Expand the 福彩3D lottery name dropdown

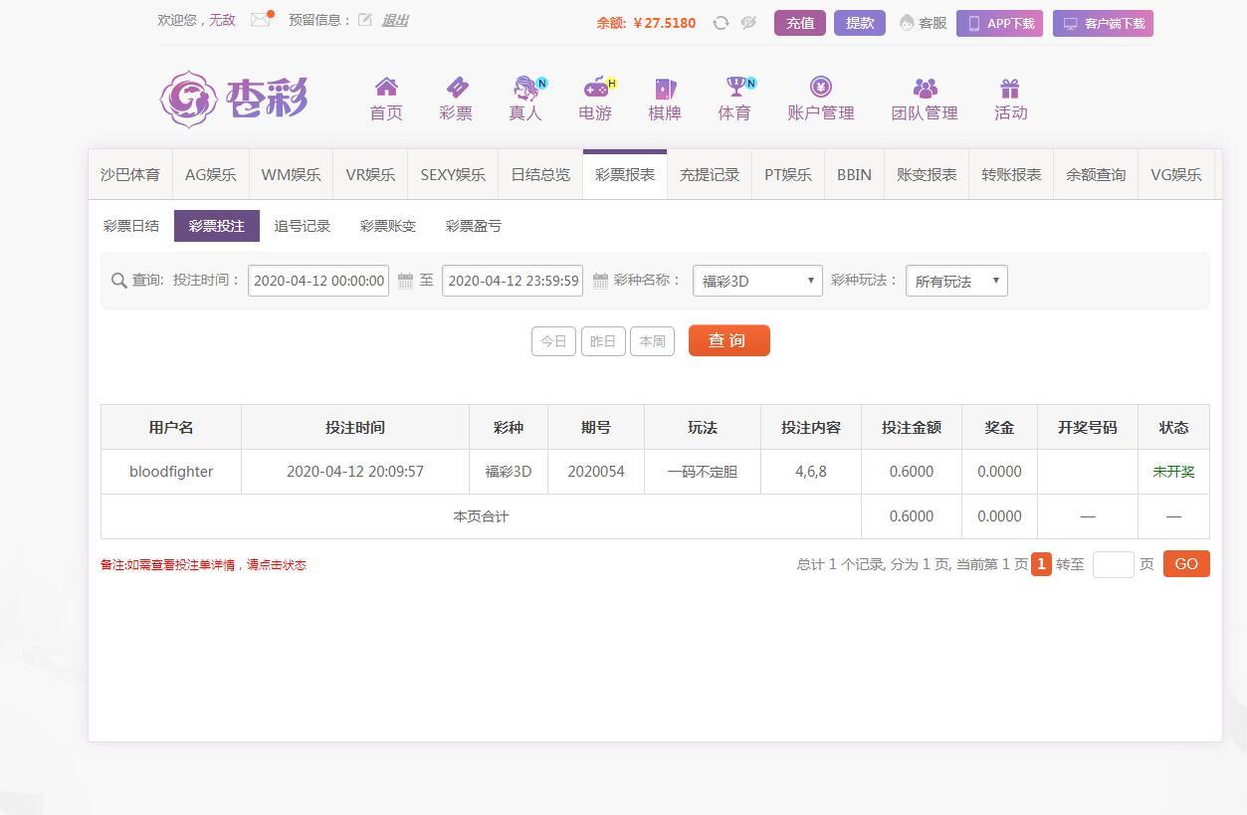pyautogui.click(x=757, y=281)
